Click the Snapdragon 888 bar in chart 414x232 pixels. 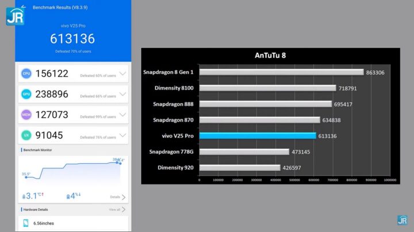coord(265,104)
